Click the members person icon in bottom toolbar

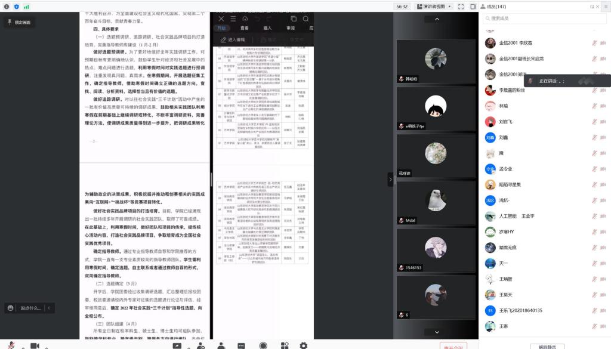pyautogui.click(x=221, y=345)
